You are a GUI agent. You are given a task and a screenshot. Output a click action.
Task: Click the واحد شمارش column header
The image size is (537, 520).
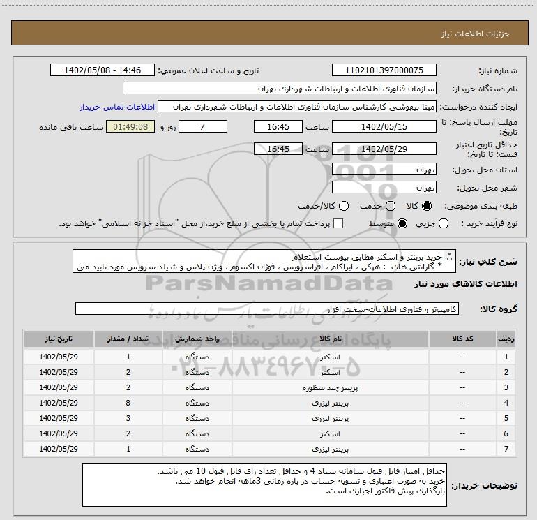click(x=197, y=339)
